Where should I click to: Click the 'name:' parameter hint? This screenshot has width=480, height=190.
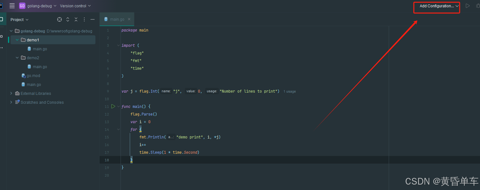166,91
